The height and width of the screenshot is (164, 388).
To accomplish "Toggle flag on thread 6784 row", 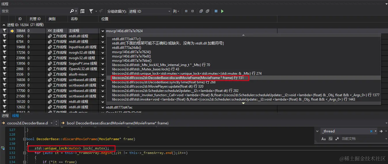I will (x=4, y=42).
